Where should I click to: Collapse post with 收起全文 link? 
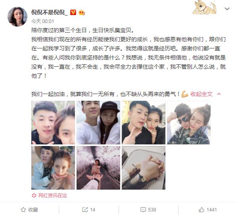tap(201, 94)
